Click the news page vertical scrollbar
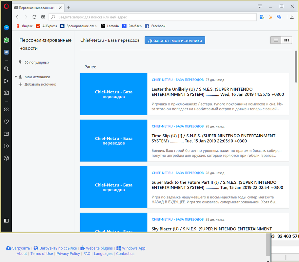The width and height of the screenshot is (299, 262). 296,66
